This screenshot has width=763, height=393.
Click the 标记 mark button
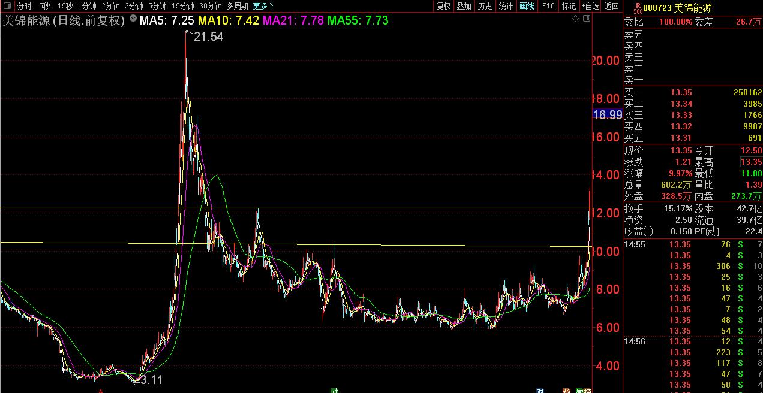[568, 6]
